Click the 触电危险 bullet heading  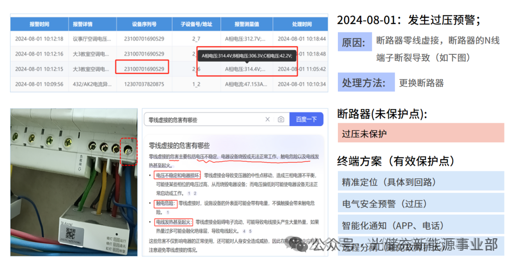tap(166, 204)
